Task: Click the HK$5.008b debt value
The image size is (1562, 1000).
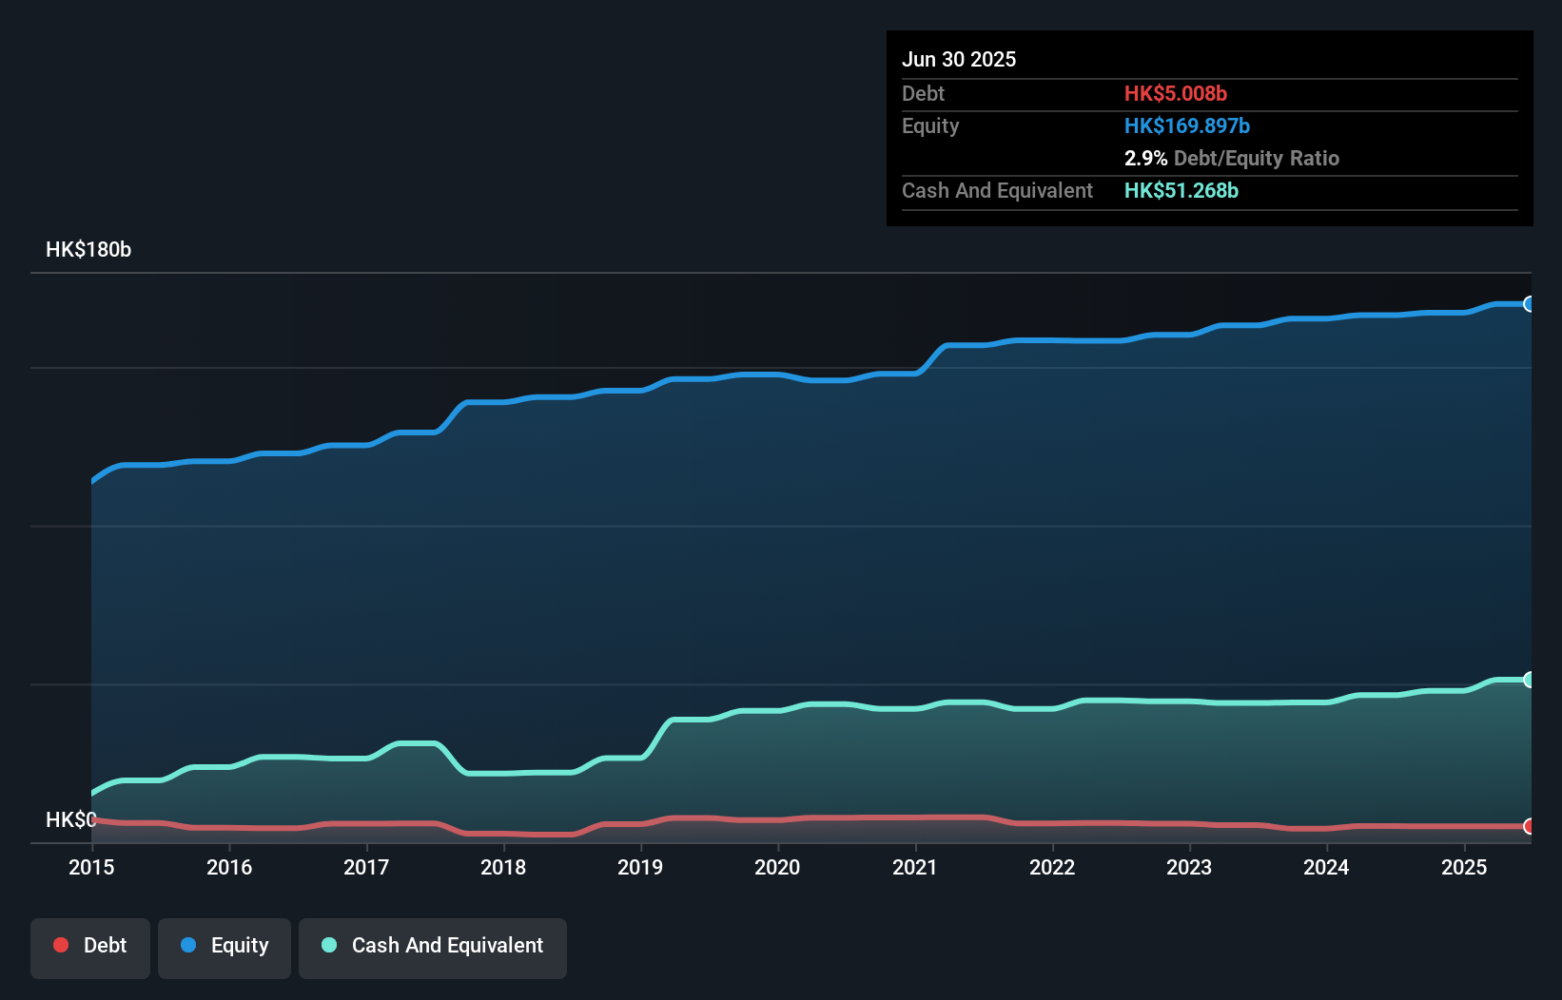Action: 1175,93
